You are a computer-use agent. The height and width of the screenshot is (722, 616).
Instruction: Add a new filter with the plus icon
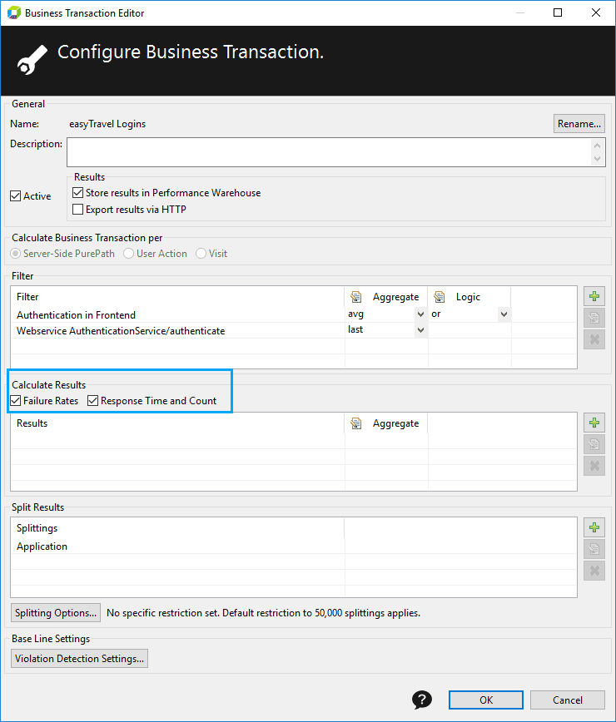[594, 296]
